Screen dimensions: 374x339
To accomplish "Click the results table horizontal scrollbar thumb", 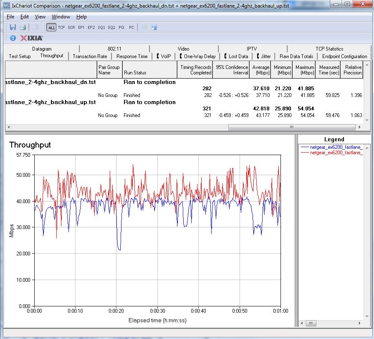I will [292, 127].
